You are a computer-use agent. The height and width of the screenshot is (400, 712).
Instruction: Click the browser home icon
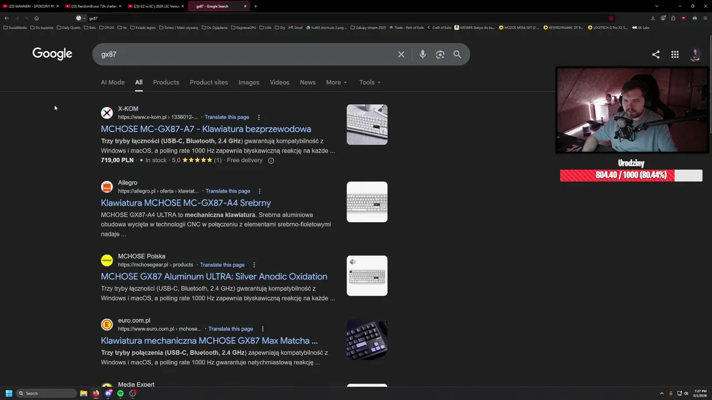(37, 18)
